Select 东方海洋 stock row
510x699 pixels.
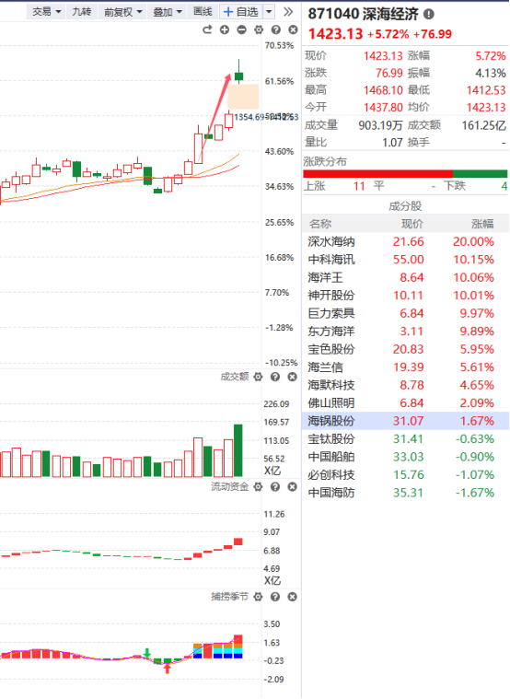[x=405, y=332]
